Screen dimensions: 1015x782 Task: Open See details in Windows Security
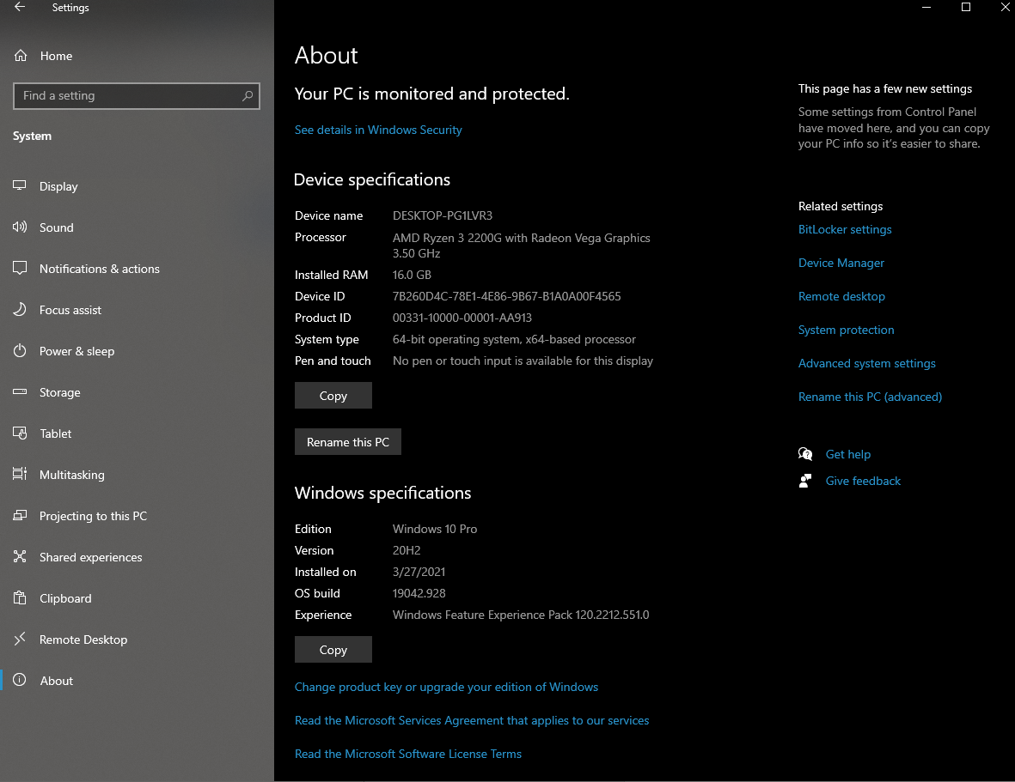pos(378,130)
